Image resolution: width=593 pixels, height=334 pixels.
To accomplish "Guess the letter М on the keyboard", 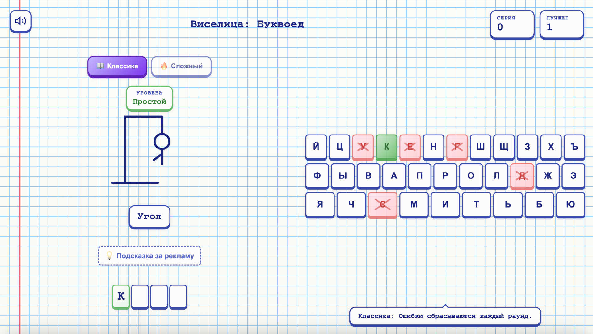I will point(414,205).
